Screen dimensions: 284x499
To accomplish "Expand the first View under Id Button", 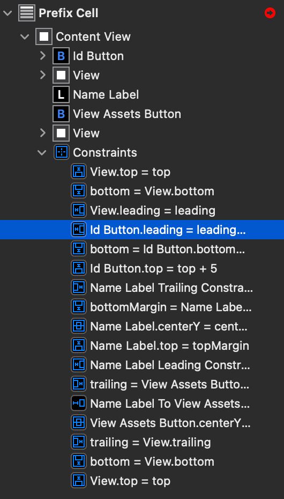I will click(42, 76).
